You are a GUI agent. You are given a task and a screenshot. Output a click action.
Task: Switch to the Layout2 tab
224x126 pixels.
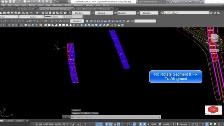coord(20,121)
